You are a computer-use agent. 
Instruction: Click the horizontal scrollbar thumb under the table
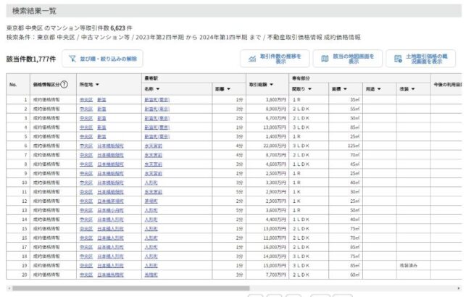click(x=130, y=288)
